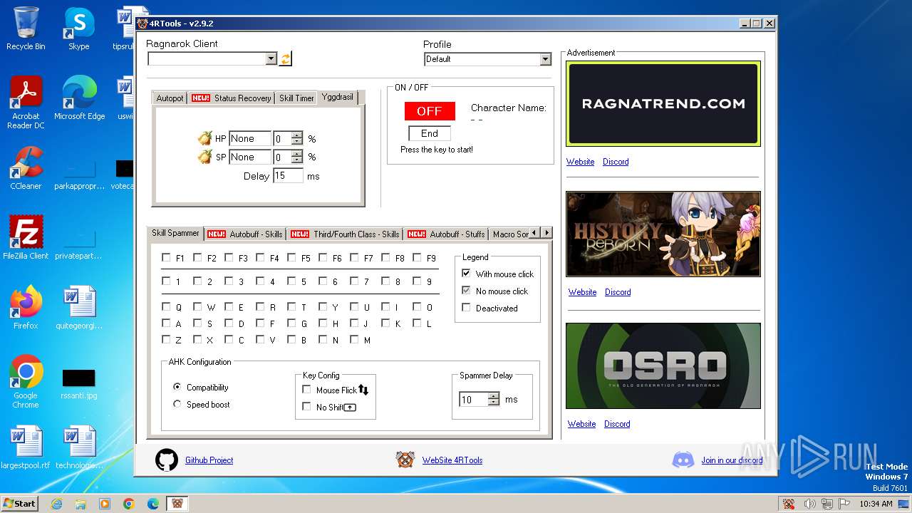912x513 pixels.
Task: Open FileZilla Client desktop icon
Action: 26,237
